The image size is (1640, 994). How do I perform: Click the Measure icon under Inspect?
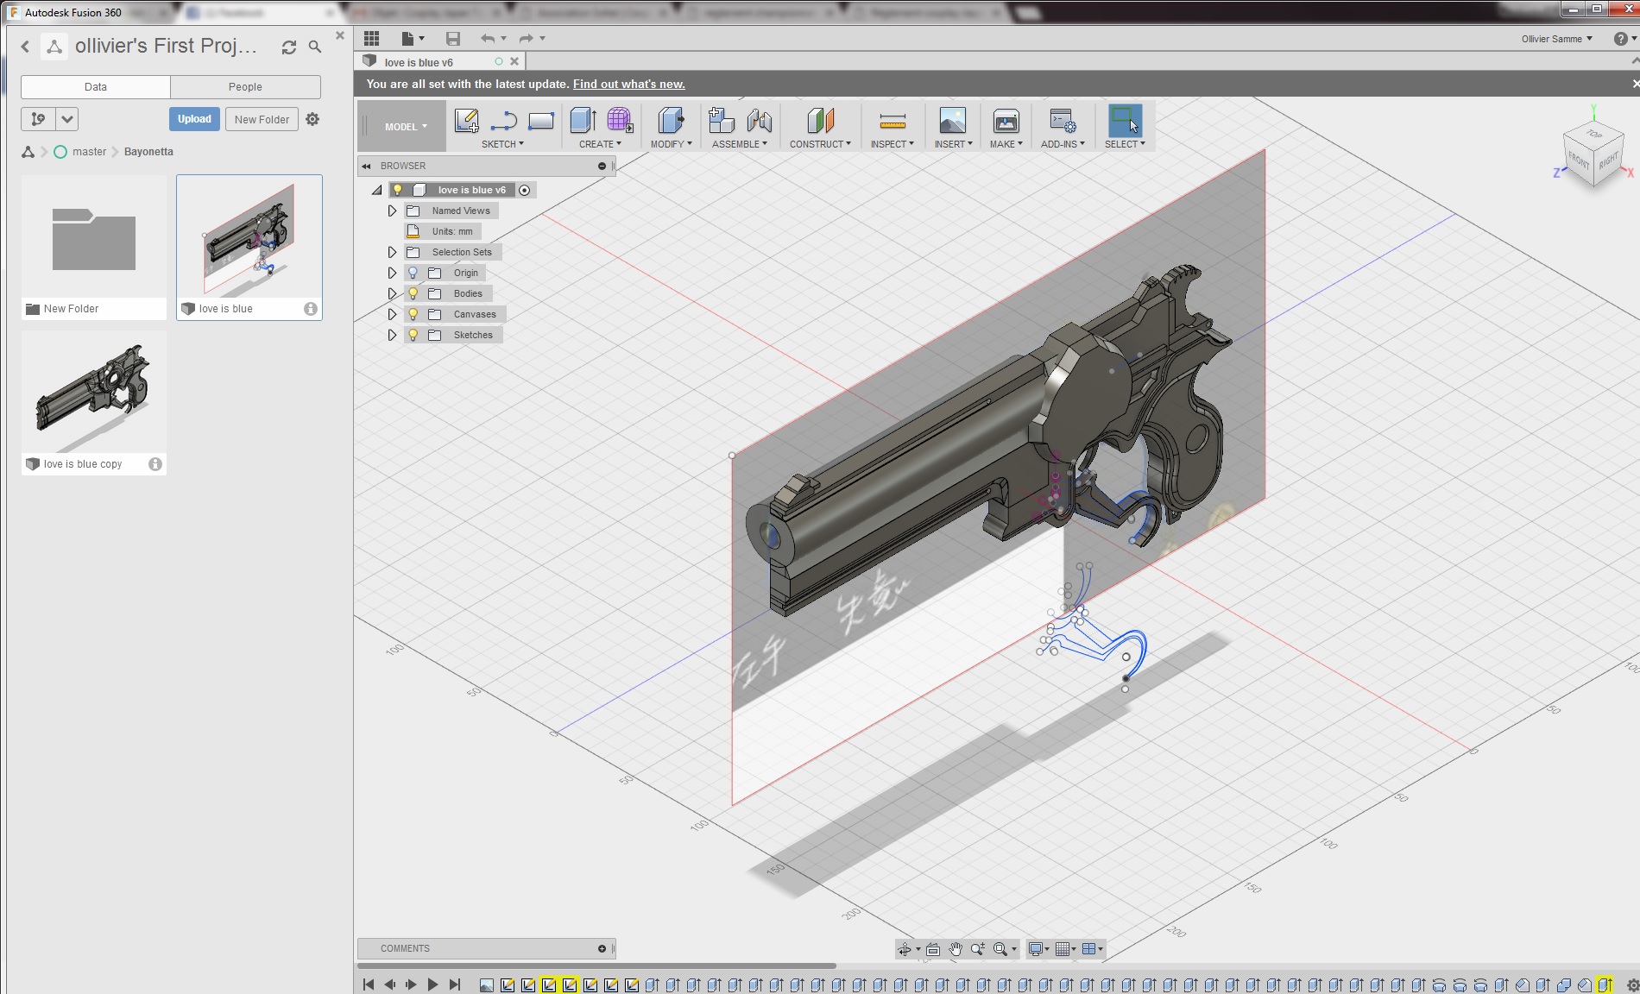pyautogui.click(x=892, y=121)
